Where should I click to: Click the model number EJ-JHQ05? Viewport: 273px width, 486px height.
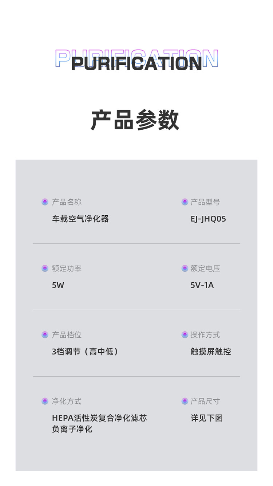point(208,219)
